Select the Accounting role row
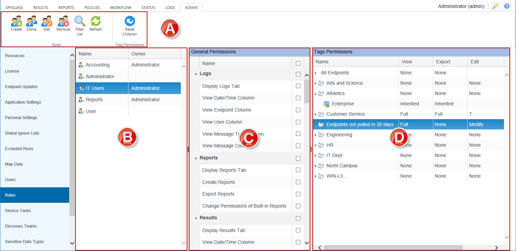The image size is (516, 251). click(x=98, y=65)
